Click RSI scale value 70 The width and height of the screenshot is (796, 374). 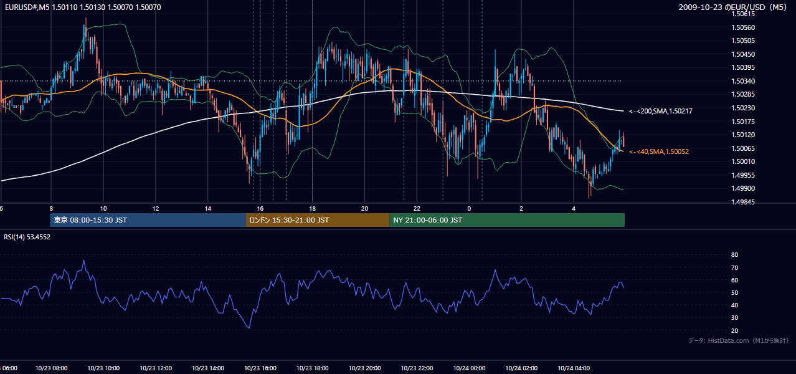click(x=734, y=267)
